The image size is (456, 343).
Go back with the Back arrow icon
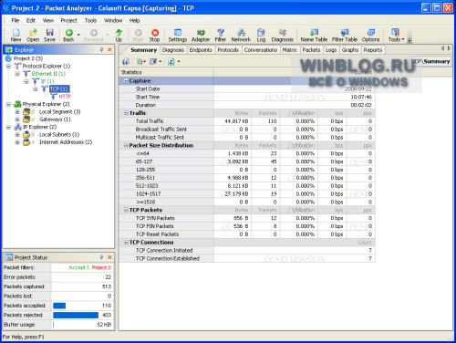[x=68, y=36]
